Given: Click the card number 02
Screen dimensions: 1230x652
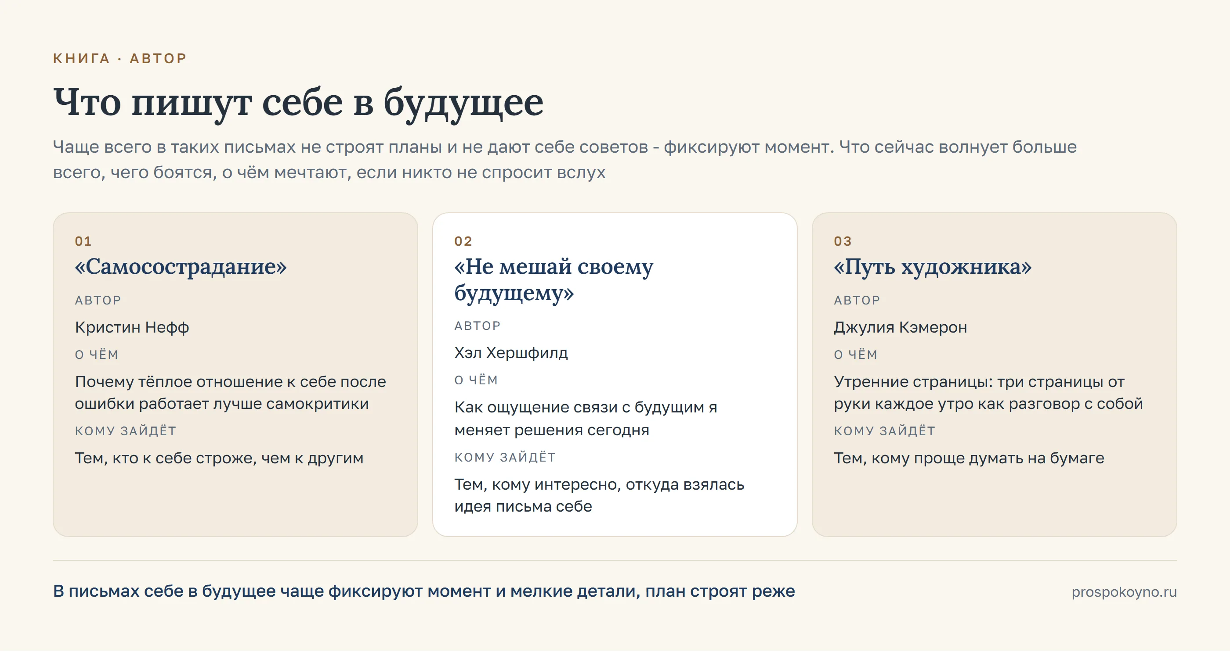Looking at the screenshot, I should pyautogui.click(x=463, y=241).
